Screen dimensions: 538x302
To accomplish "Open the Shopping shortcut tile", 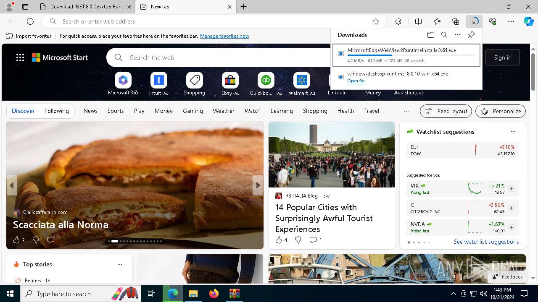I will [194, 83].
